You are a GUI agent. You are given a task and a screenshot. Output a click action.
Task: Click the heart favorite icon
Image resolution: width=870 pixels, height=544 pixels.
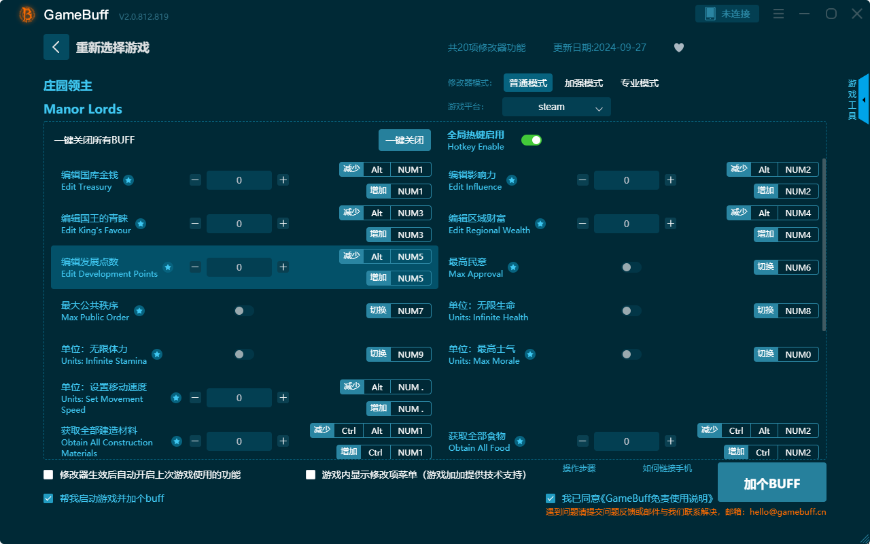(x=679, y=48)
